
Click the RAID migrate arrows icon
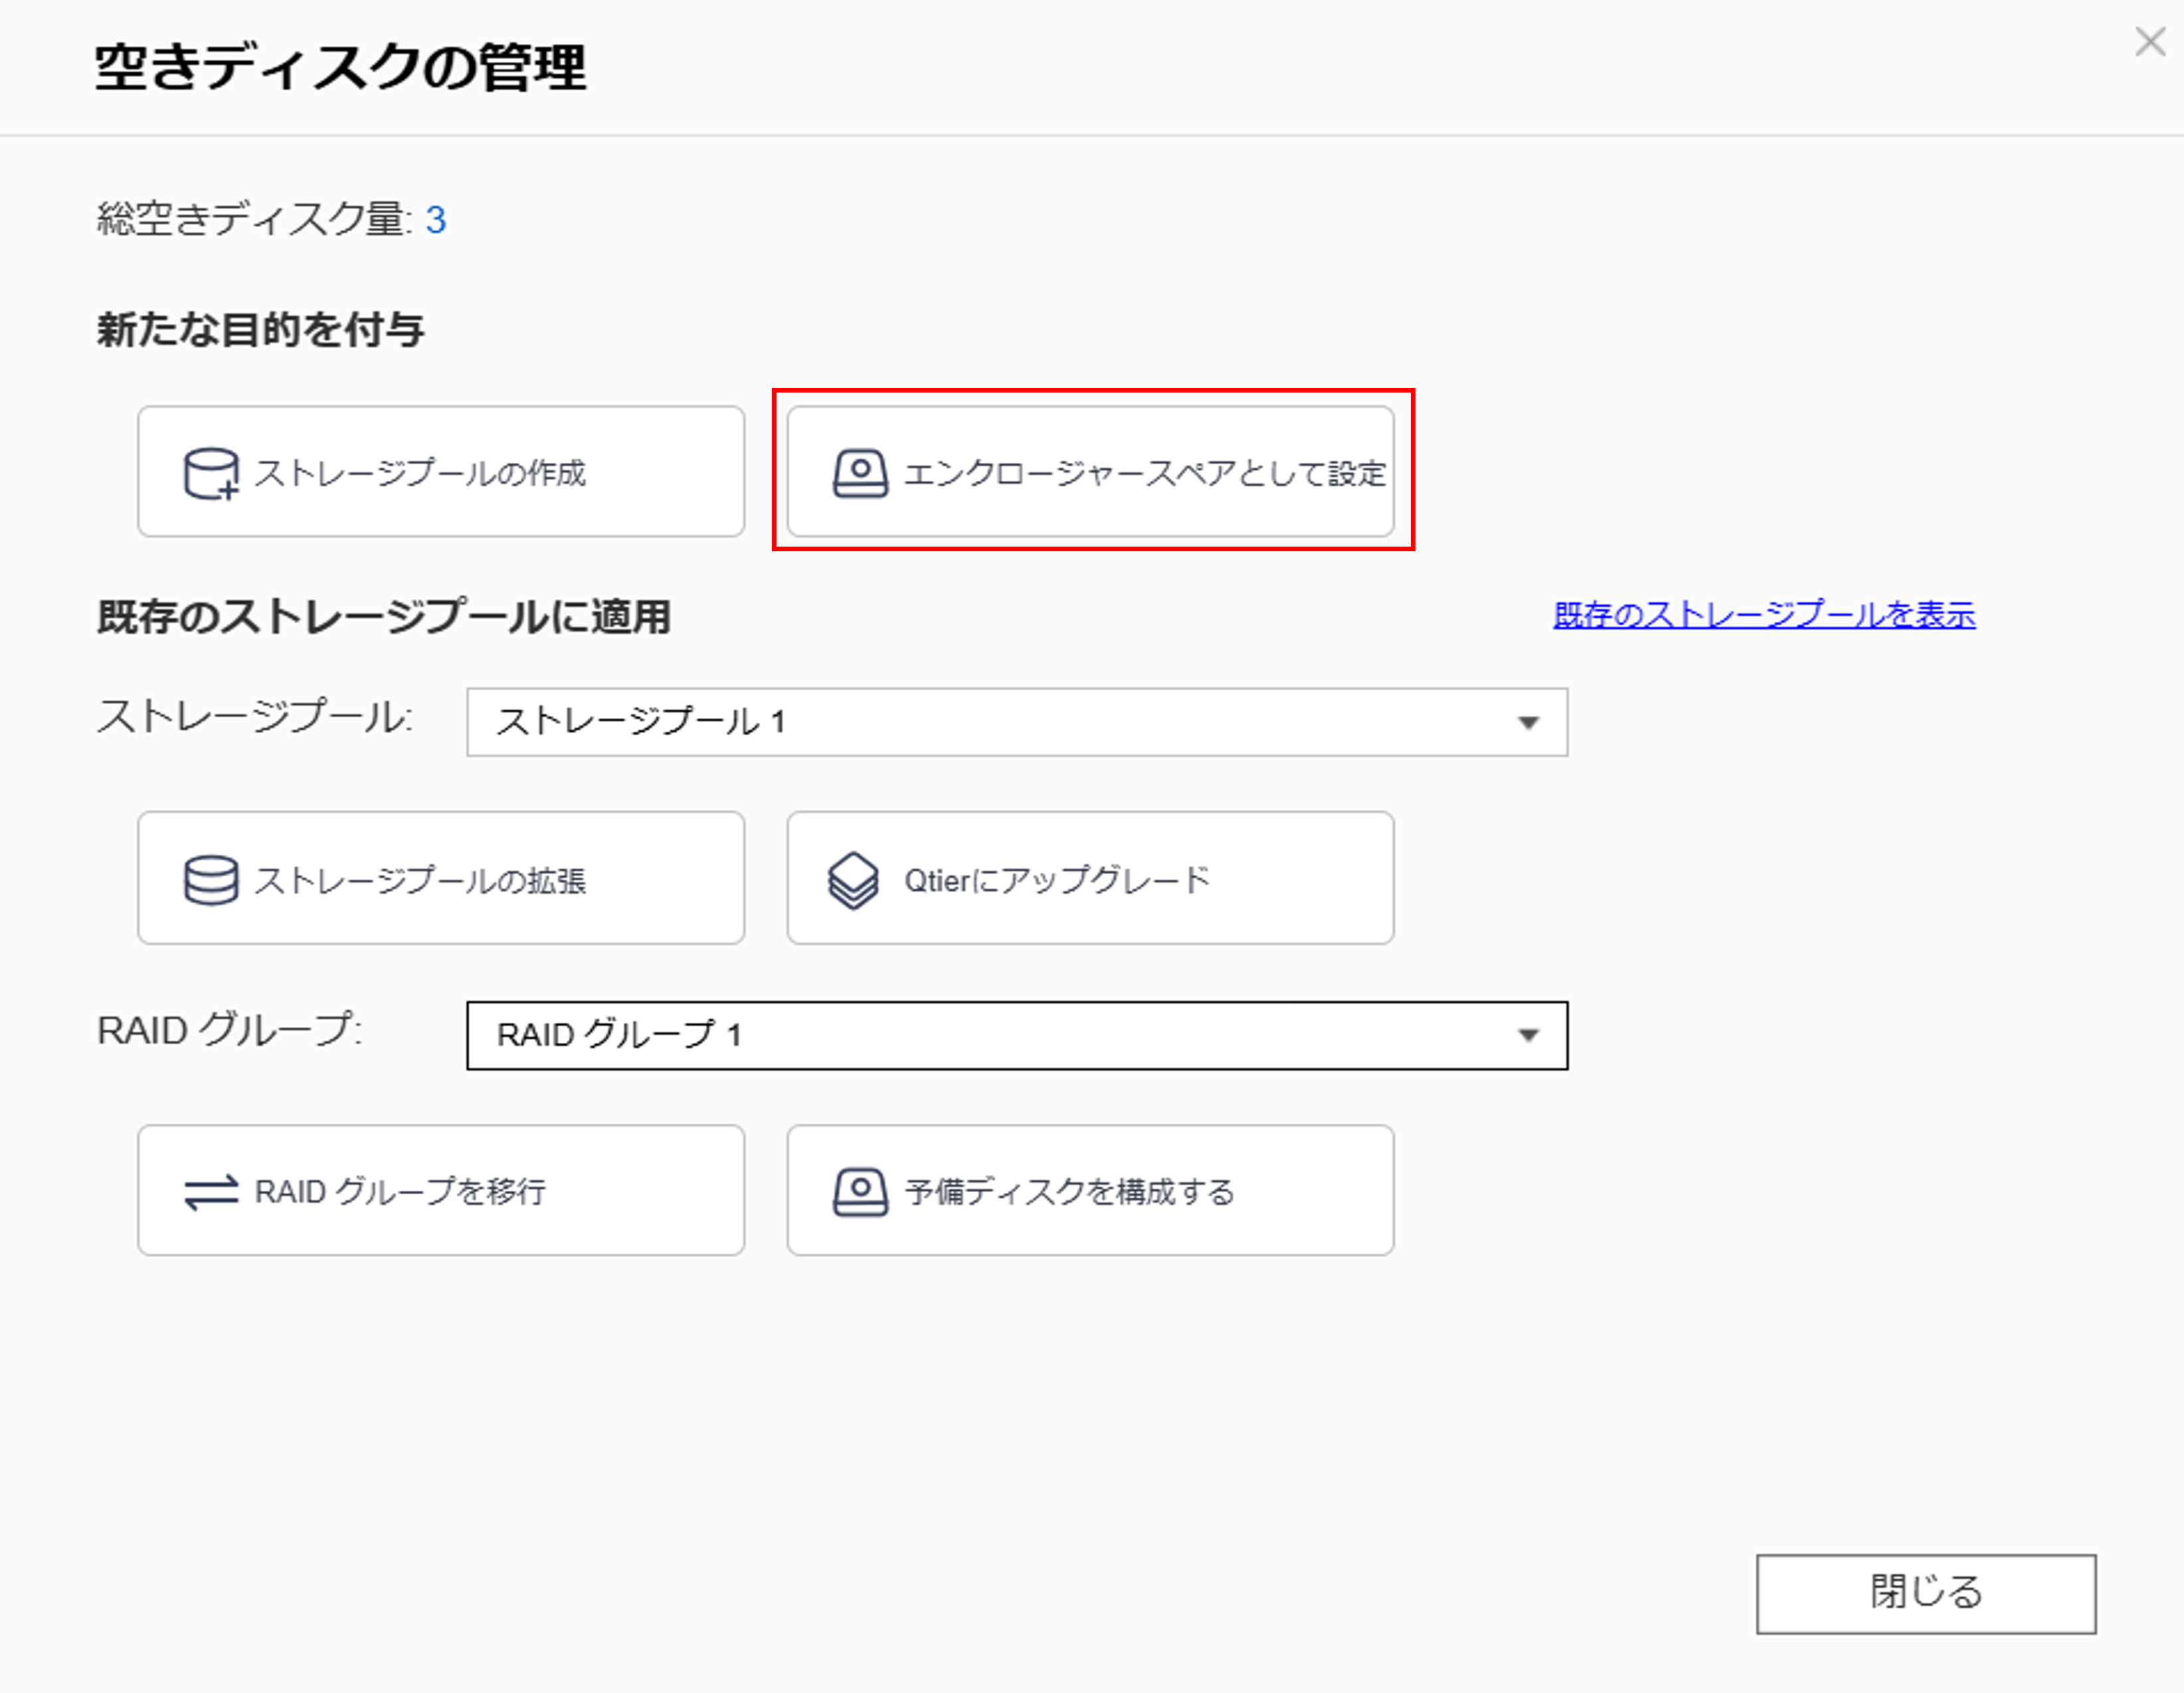click(211, 1191)
